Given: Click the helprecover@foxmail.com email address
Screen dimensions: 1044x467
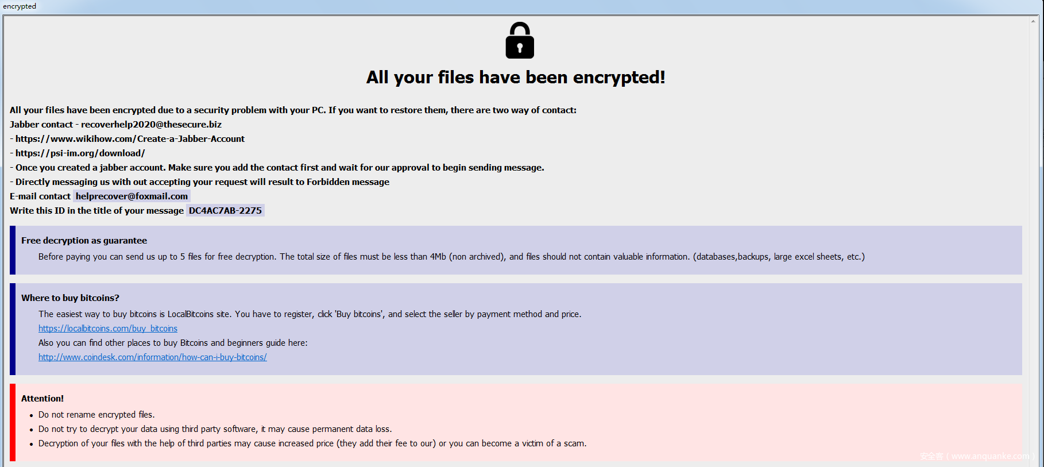Looking at the screenshot, I should point(132,196).
